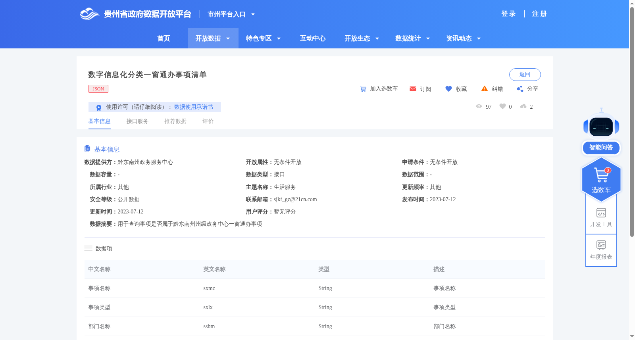Click the page vertical scrollbar thumb
This screenshot has width=635, height=340.
click(632, 121)
